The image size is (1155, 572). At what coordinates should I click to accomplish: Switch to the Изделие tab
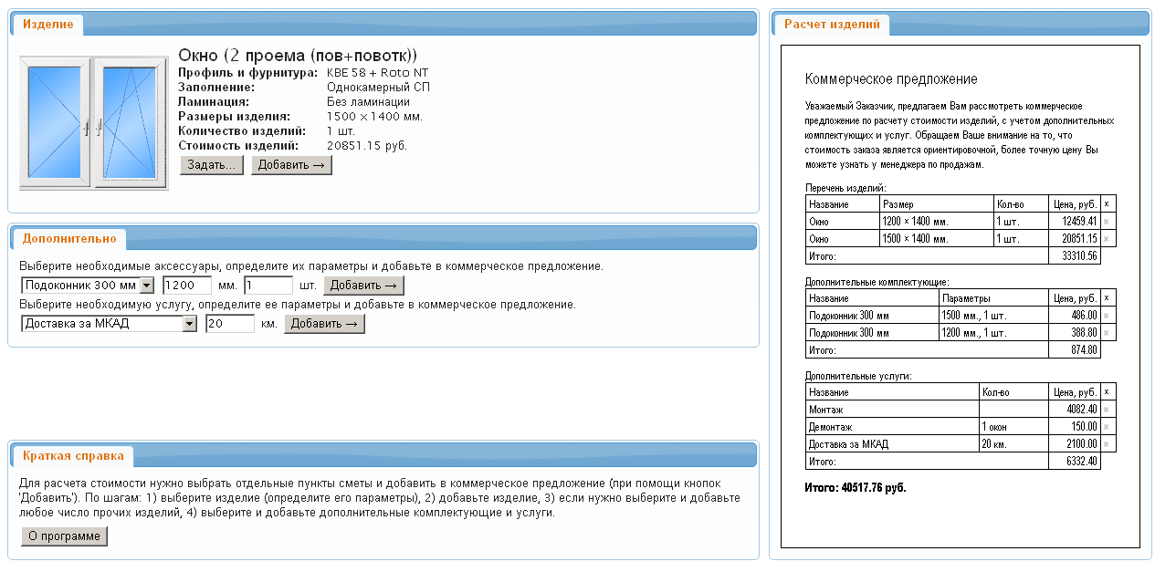point(48,25)
